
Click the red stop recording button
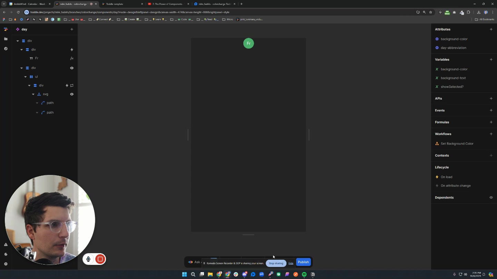(x=100, y=259)
